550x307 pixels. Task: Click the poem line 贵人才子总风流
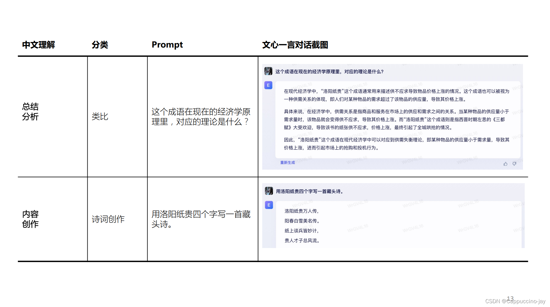(302, 240)
